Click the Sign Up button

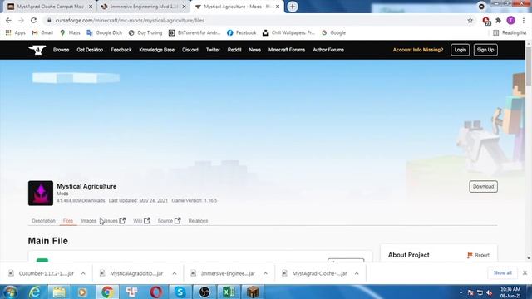click(x=485, y=50)
